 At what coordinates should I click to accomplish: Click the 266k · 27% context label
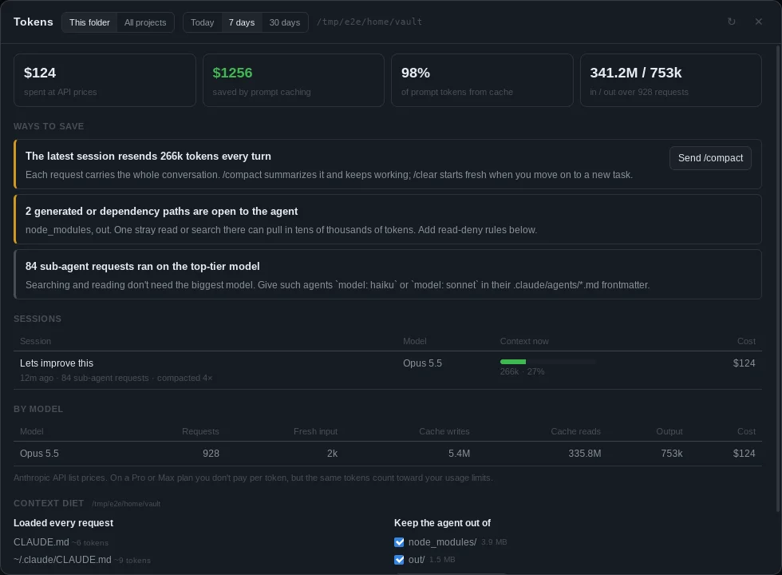click(522, 371)
